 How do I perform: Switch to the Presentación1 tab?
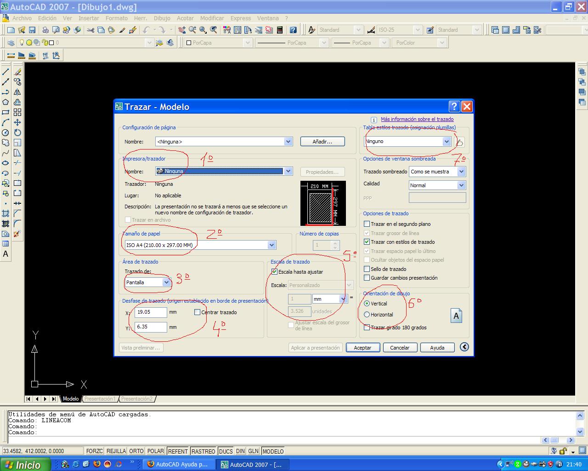[100, 399]
